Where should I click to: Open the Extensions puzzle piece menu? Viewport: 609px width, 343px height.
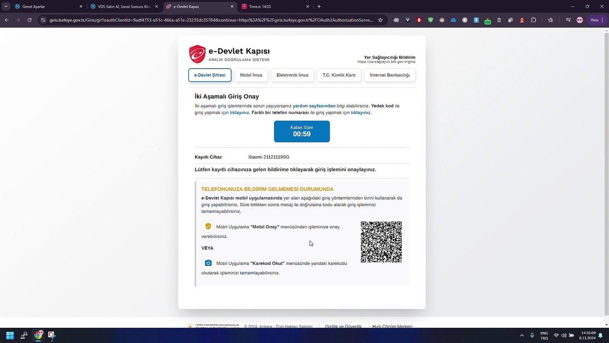(533, 20)
